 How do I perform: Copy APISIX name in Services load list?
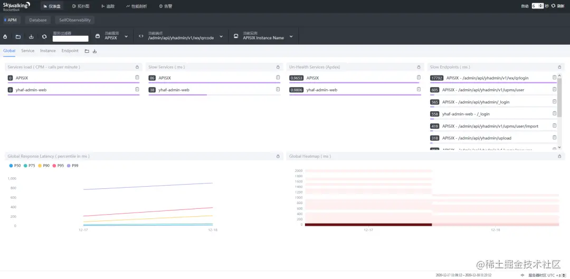137,78
